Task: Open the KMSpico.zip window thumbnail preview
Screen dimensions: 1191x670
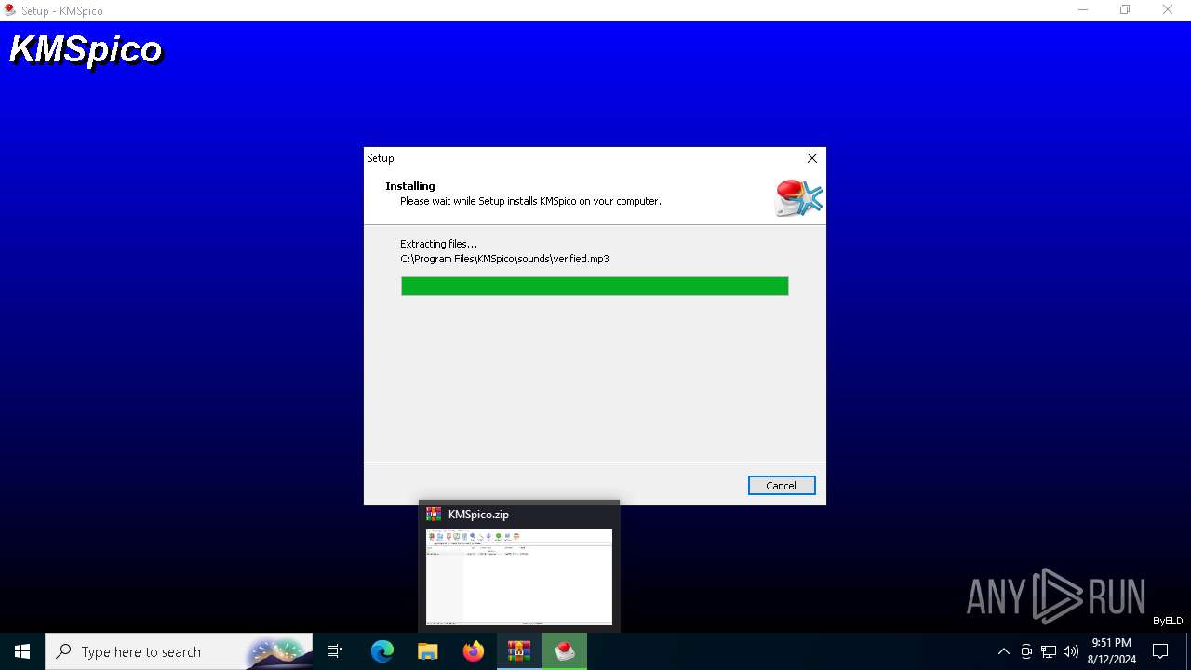Action: coord(519,577)
